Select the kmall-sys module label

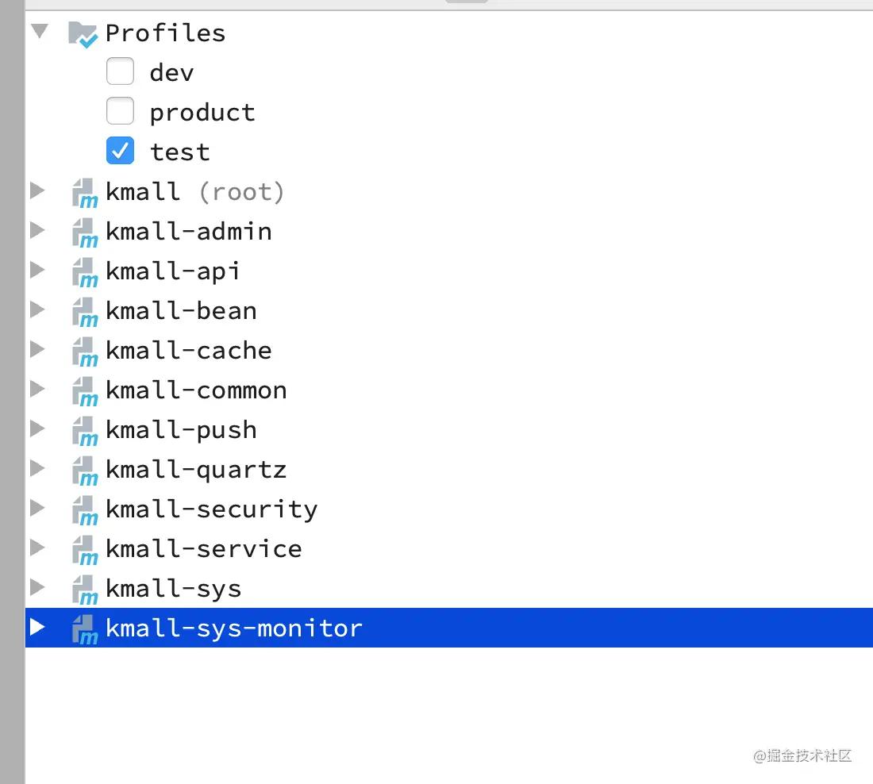click(x=173, y=589)
